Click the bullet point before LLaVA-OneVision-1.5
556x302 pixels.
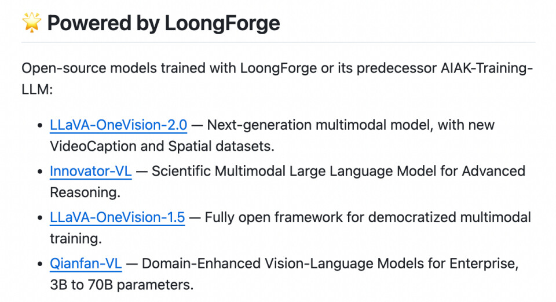tap(40, 218)
